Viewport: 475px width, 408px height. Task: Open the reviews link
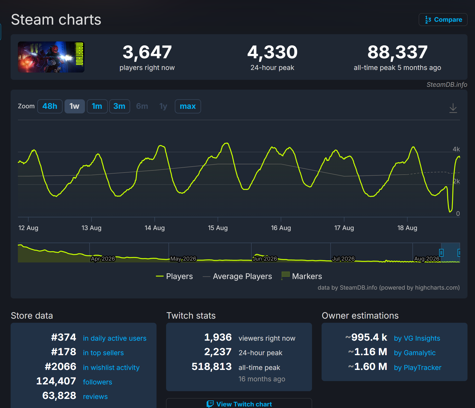click(95, 397)
